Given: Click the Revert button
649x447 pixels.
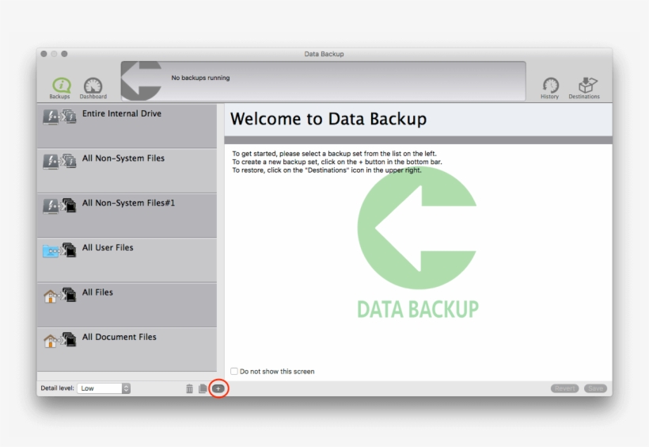Looking at the screenshot, I should coord(564,388).
